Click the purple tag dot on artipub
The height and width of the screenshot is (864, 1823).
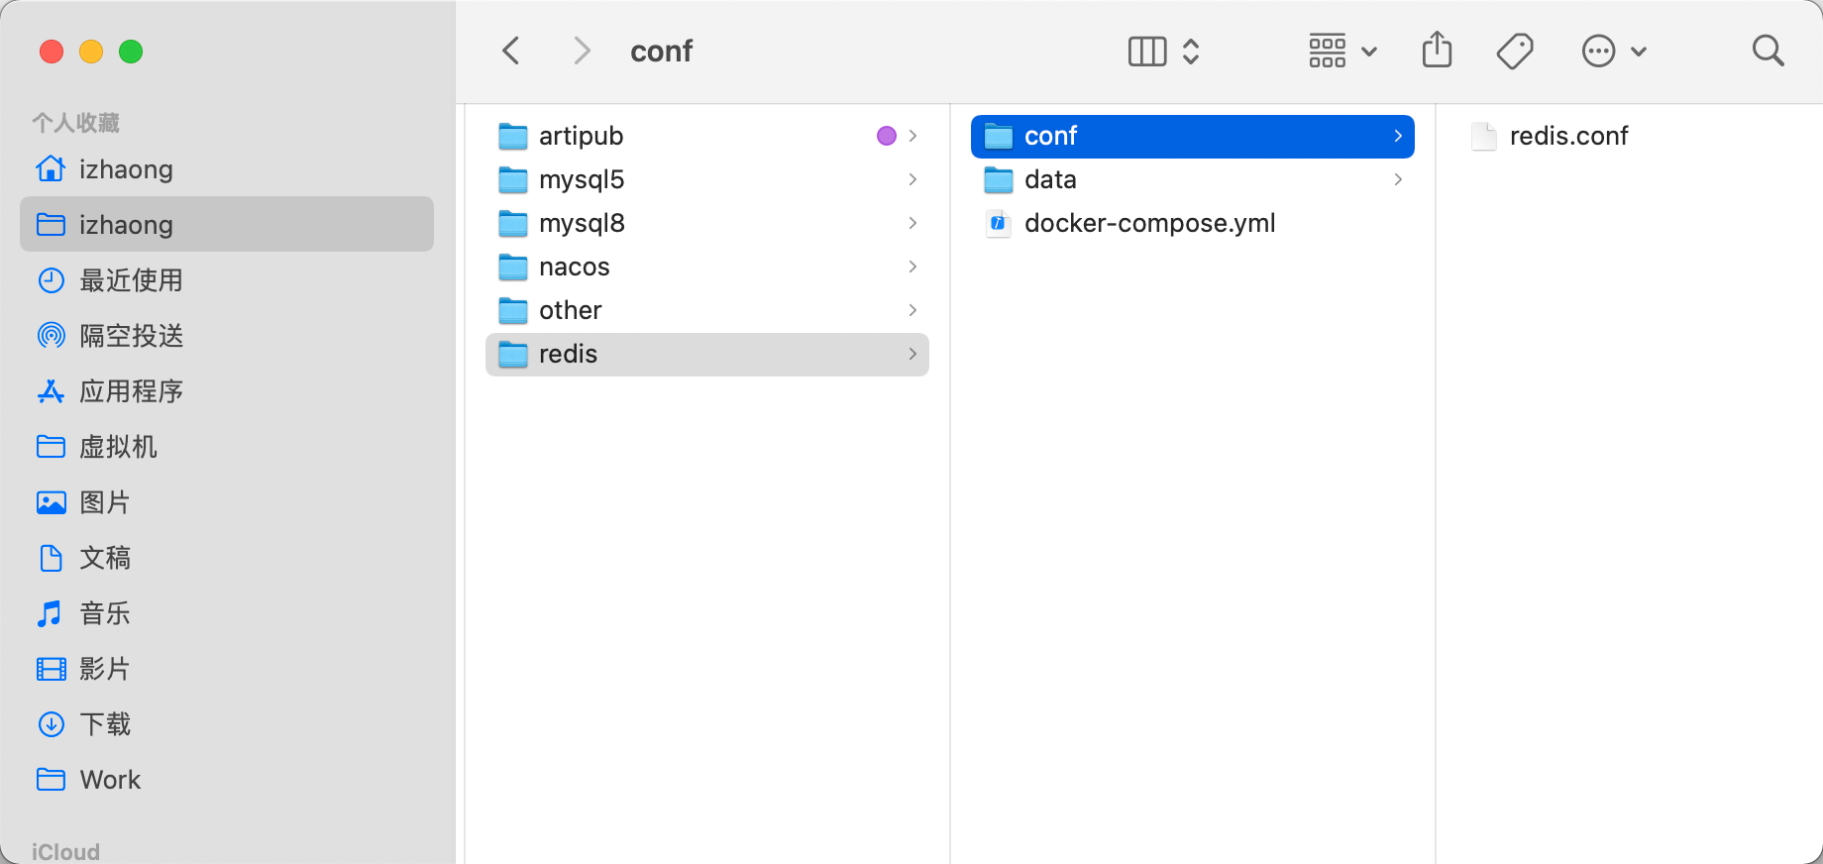tap(887, 136)
